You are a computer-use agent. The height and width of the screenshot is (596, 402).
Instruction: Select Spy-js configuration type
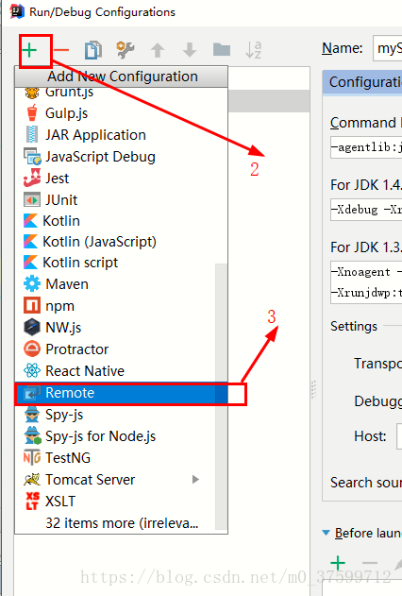coord(121,415)
